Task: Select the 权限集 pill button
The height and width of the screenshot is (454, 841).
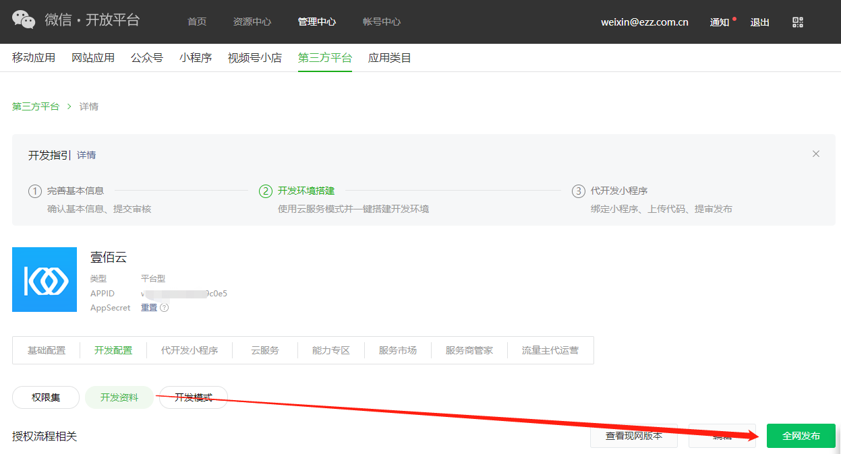Action: tap(46, 397)
